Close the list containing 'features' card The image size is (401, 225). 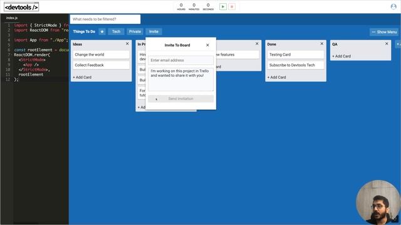pos(257,44)
